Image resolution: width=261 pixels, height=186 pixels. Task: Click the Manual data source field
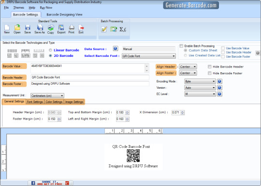pyautogui.click(x=149, y=49)
